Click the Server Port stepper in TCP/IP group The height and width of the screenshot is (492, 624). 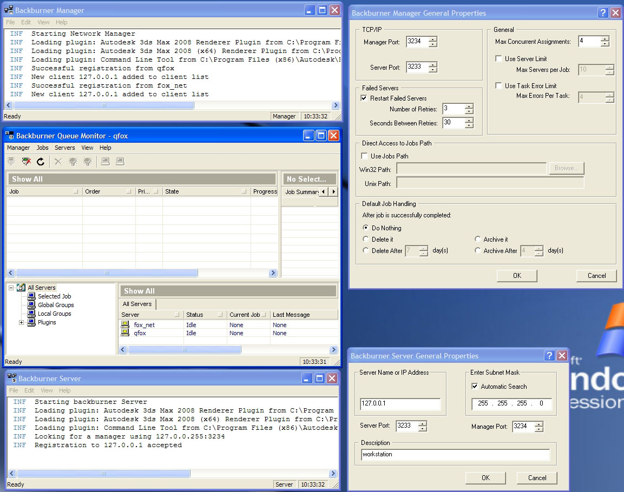432,67
